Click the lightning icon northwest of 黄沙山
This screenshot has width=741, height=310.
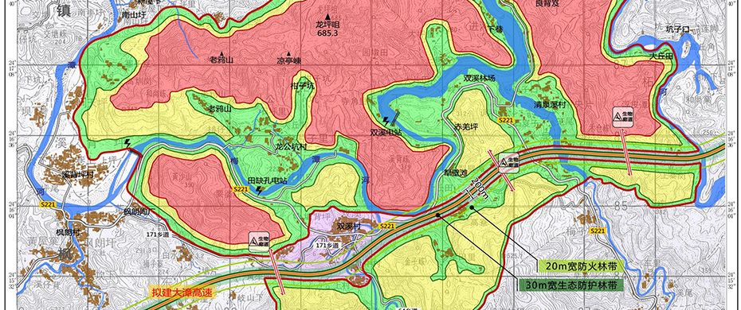(127, 142)
